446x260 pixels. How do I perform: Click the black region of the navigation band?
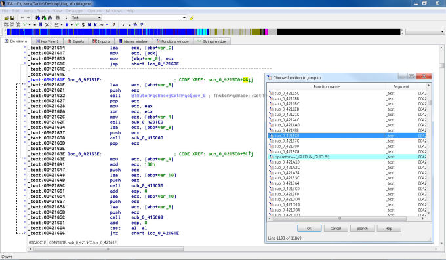point(338,32)
